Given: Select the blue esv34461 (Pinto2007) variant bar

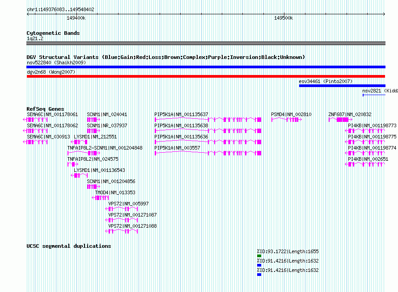Looking at the screenshot, I should coord(342,86).
